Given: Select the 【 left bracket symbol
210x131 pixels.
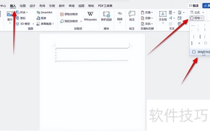Looking at the screenshot, I should pos(200,37).
